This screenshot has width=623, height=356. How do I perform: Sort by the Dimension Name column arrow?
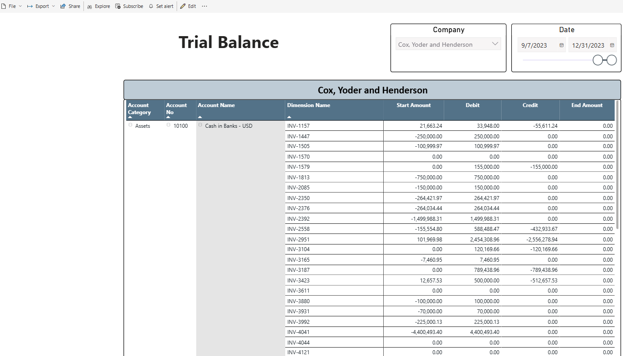[x=289, y=117]
